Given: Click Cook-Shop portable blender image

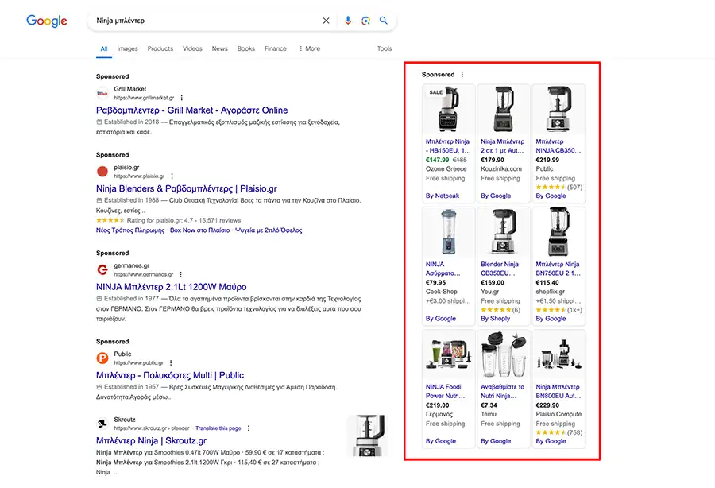Looking at the screenshot, I should 449,232.
